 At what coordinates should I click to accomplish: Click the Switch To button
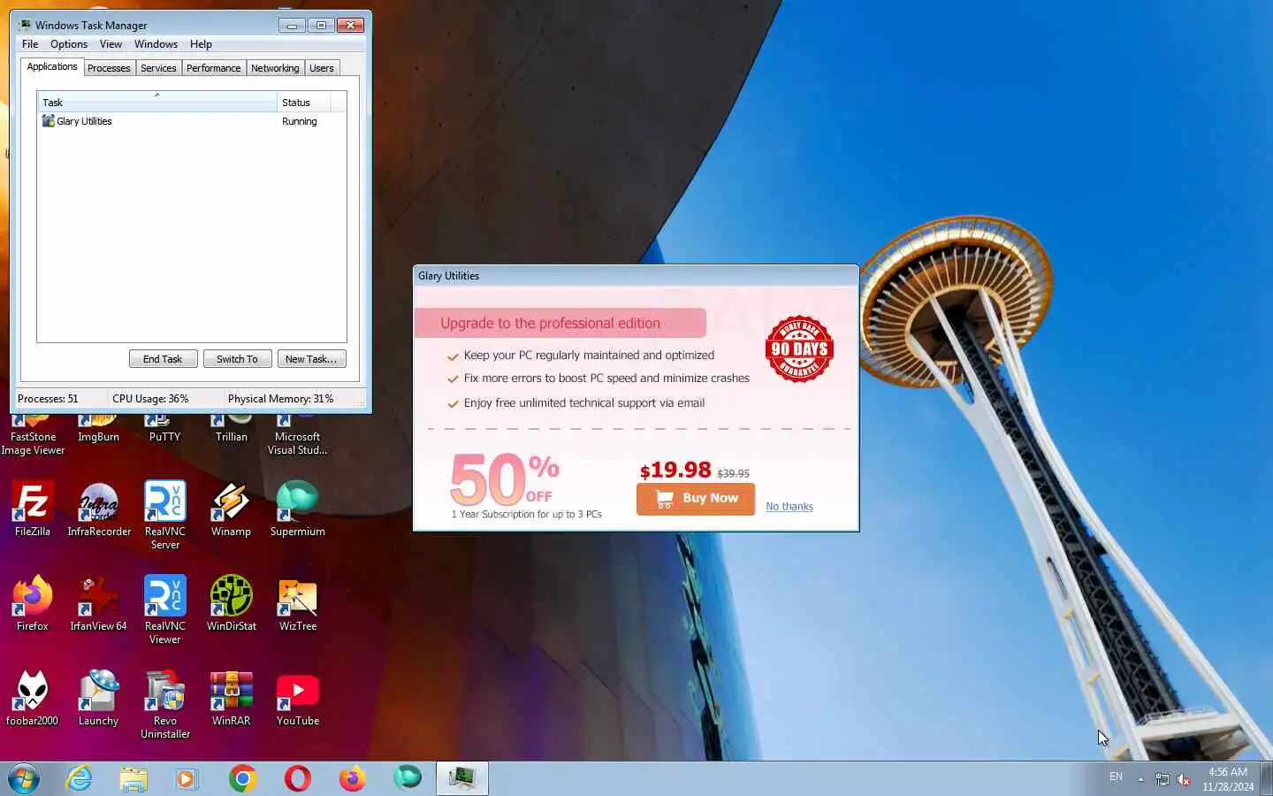[x=237, y=359]
